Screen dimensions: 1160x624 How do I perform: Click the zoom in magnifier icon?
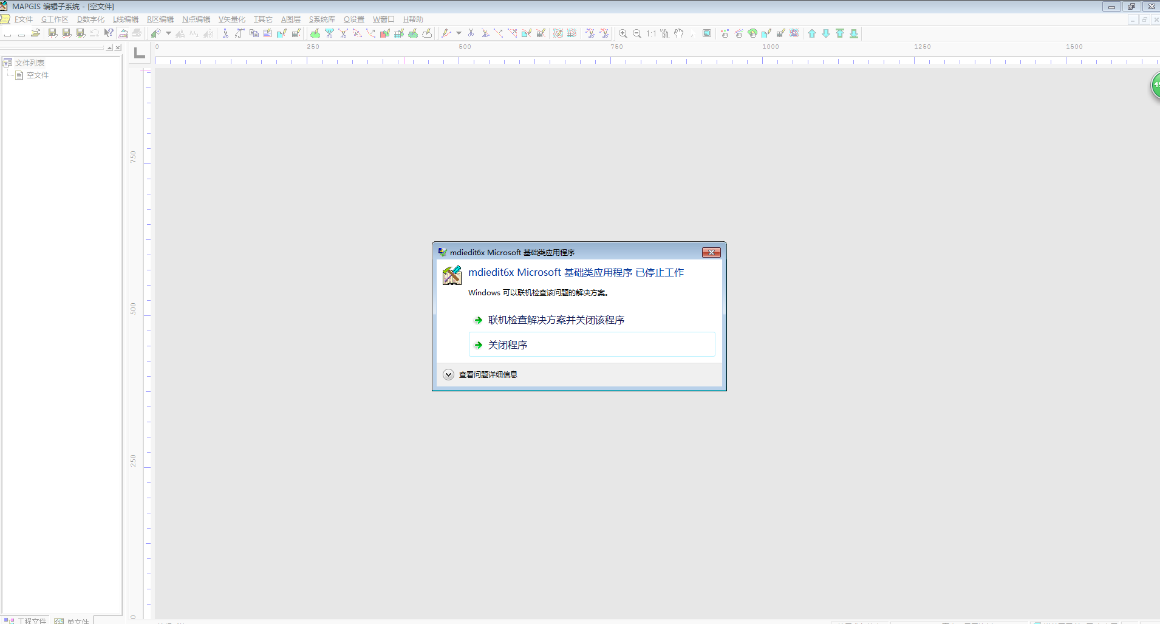[623, 33]
